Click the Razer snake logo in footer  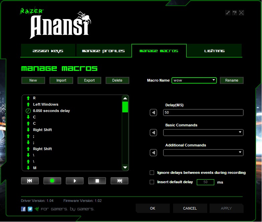click(x=37, y=209)
